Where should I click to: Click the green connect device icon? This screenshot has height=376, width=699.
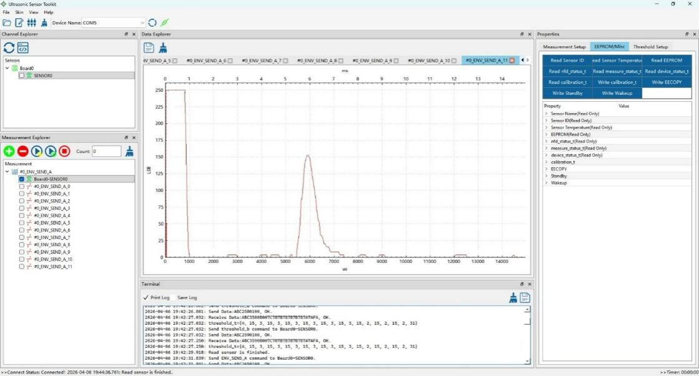pos(164,22)
